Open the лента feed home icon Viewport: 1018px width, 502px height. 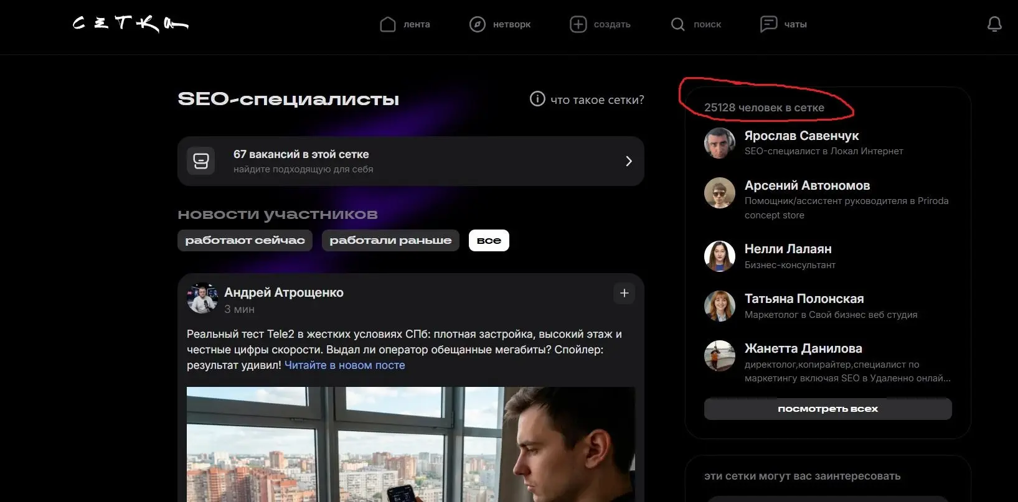[x=388, y=24]
